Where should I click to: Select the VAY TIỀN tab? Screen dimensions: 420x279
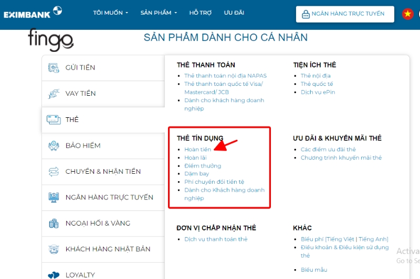point(103,94)
